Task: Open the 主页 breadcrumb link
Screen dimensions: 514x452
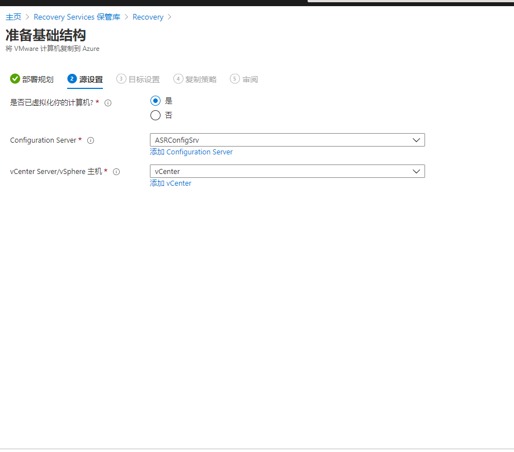Action: (13, 17)
